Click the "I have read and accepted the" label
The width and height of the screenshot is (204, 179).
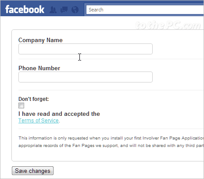point(59,114)
